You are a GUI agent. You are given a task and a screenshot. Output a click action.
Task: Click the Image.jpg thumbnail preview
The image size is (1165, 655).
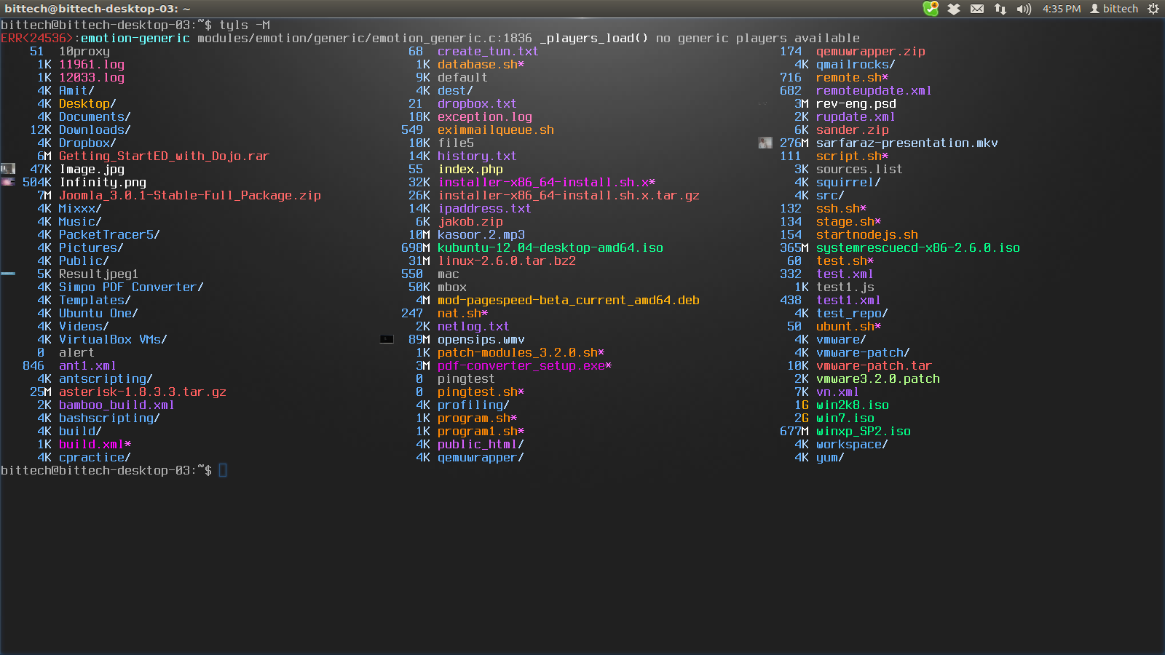[8, 168]
